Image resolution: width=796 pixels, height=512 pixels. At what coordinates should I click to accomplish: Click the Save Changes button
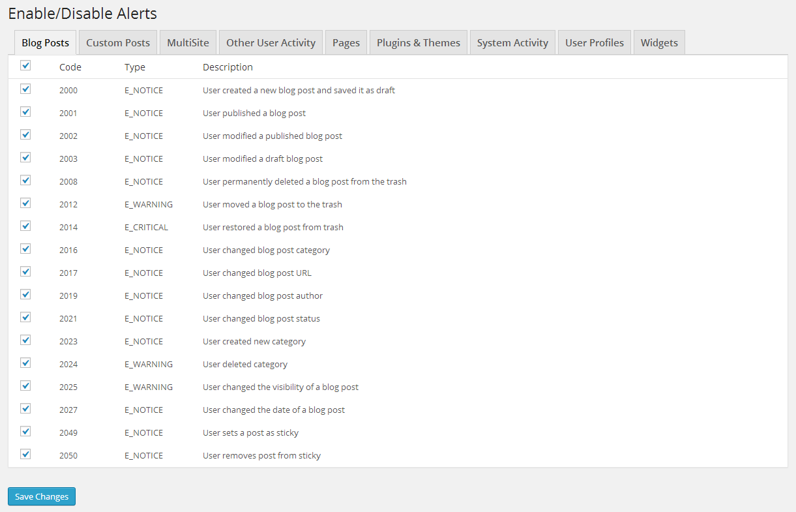42,496
